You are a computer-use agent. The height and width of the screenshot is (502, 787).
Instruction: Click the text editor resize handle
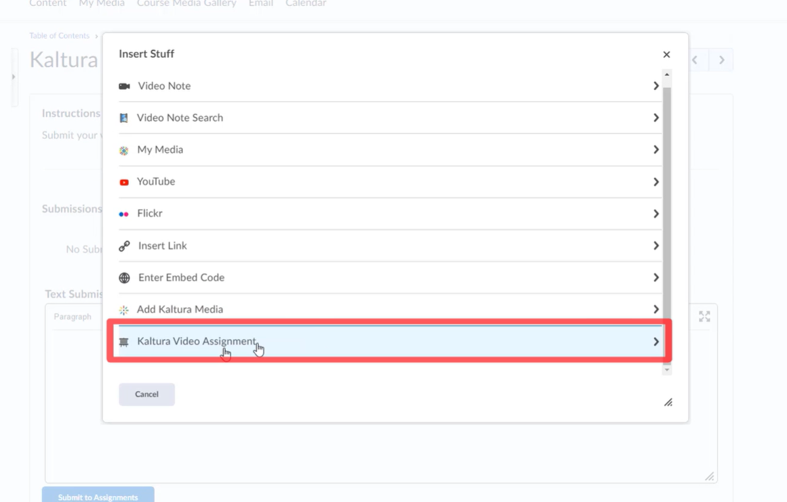pyautogui.click(x=709, y=476)
